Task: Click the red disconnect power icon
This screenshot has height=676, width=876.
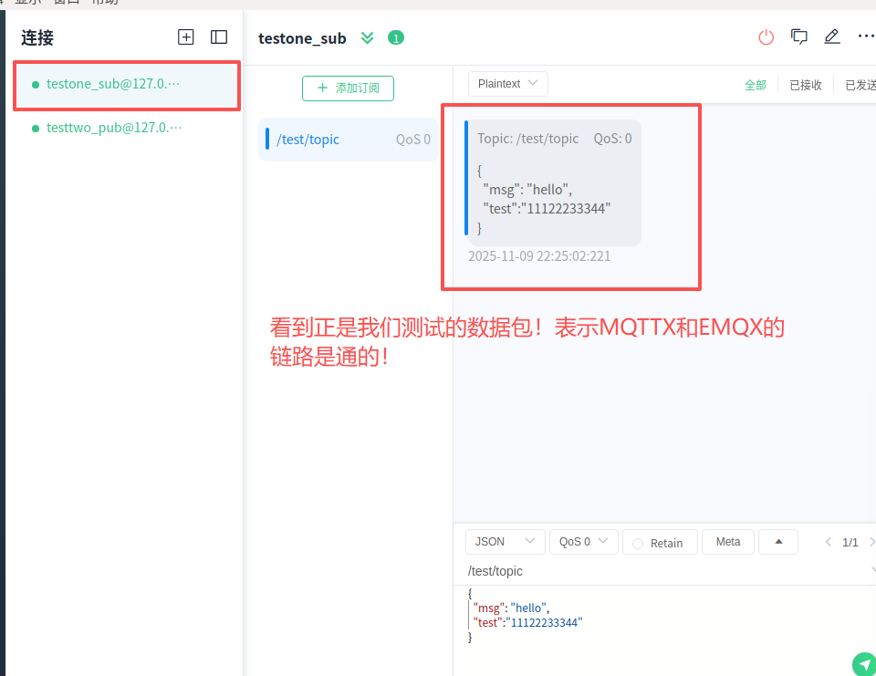Action: (766, 37)
